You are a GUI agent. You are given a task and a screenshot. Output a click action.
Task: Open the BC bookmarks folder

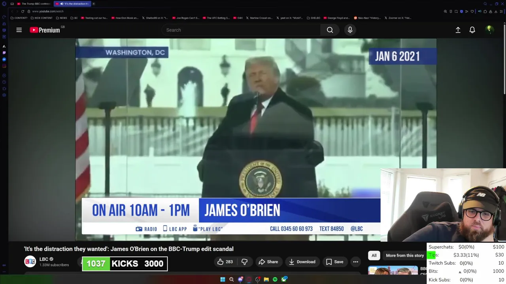click(74, 18)
